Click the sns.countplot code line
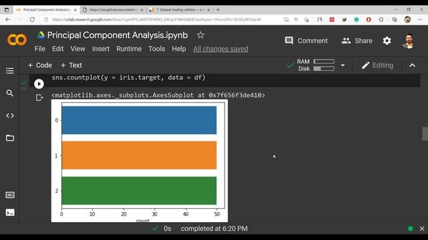Viewport: 428px width, 240px height. point(128,77)
